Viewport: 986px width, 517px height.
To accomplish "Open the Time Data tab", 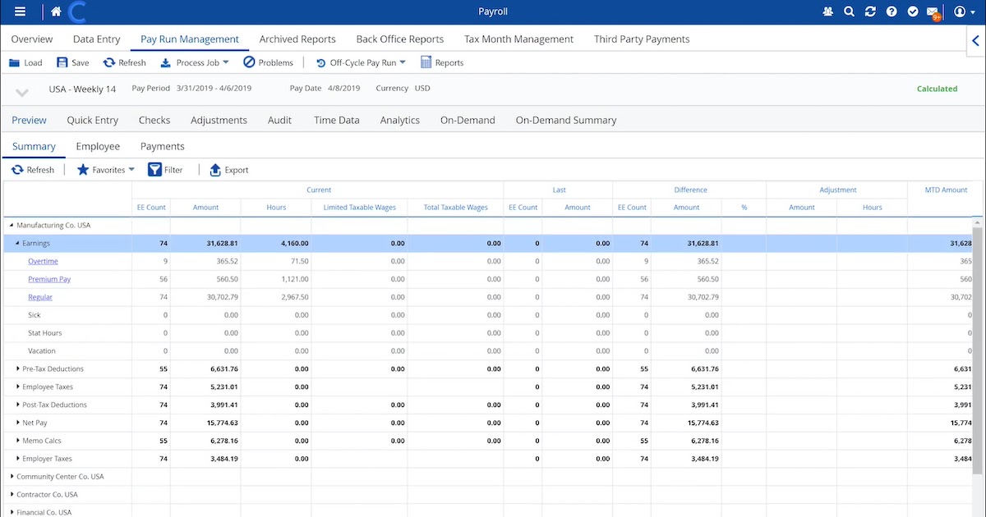I will [x=337, y=120].
